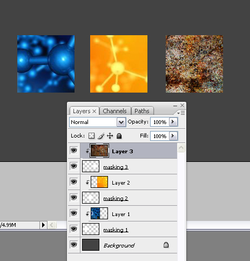250x261 pixels.
Task: Click the lock position move icon
Action: (110, 136)
